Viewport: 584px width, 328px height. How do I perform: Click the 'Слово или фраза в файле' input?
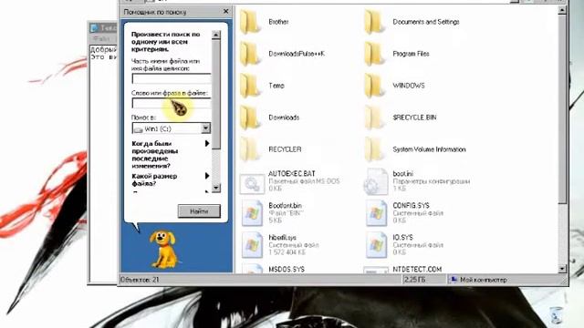click(x=172, y=103)
